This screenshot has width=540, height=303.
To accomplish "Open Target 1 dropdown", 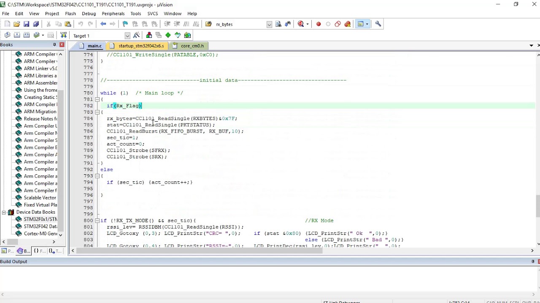I will (x=127, y=36).
